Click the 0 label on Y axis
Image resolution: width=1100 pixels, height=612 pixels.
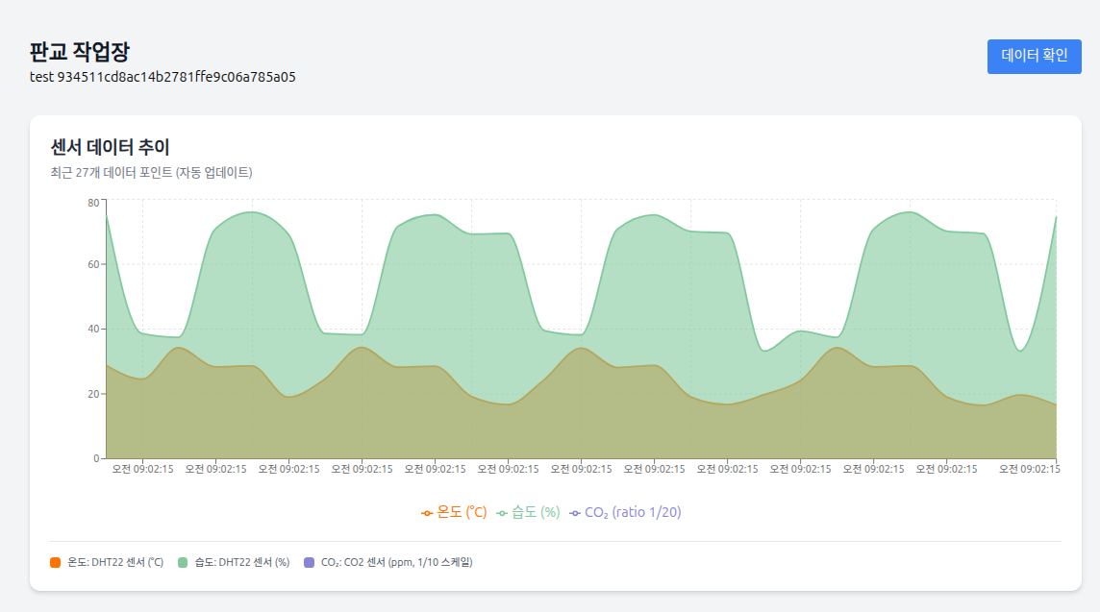[96, 458]
